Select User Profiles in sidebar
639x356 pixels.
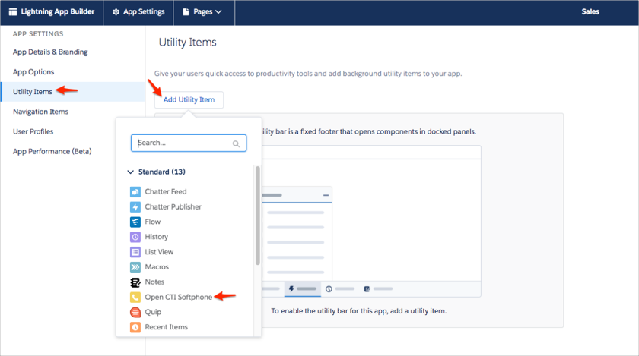pos(33,131)
